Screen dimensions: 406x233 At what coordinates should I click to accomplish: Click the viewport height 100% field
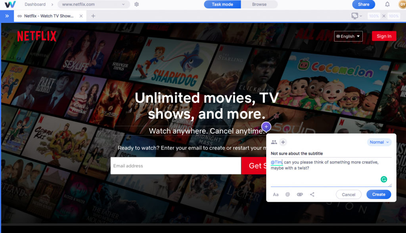point(394,16)
